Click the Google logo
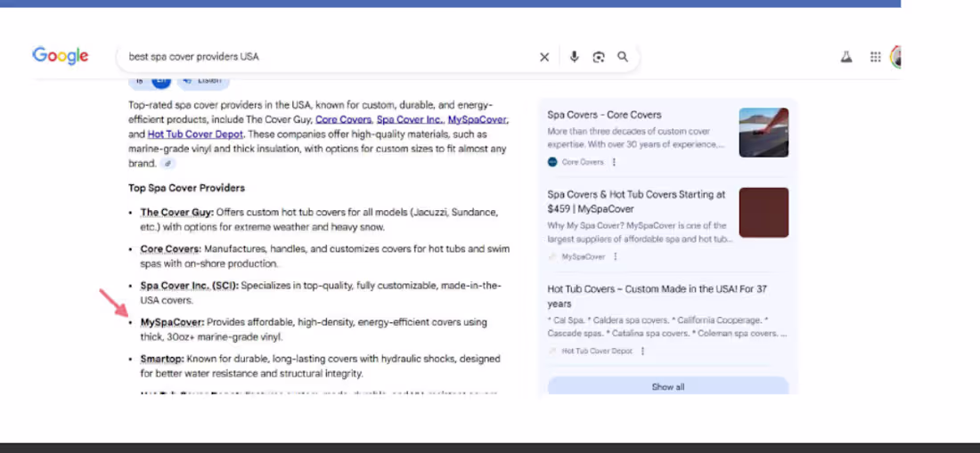 tap(60, 56)
